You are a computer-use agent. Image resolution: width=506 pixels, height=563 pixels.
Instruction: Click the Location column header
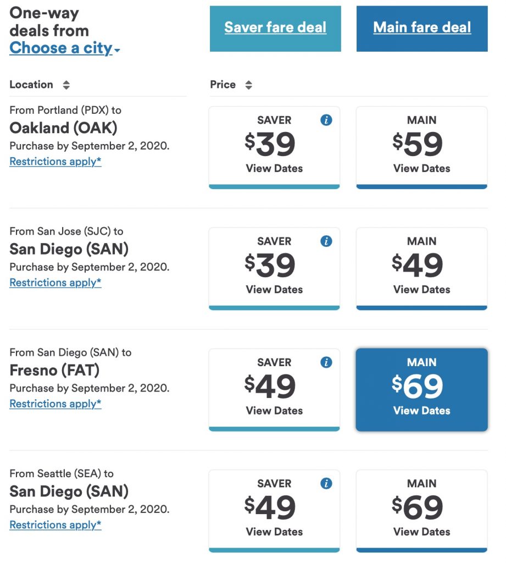pos(31,85)
